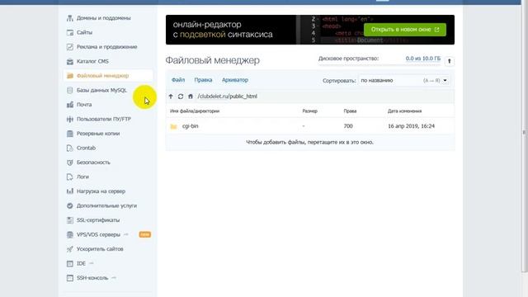Click the IDE sidebar icon

click(x=69, y=264)
